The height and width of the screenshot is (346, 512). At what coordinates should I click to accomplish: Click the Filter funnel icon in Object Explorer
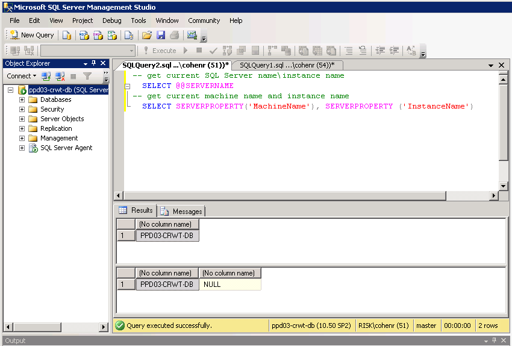pyautogui.click(x=87, y=76)
